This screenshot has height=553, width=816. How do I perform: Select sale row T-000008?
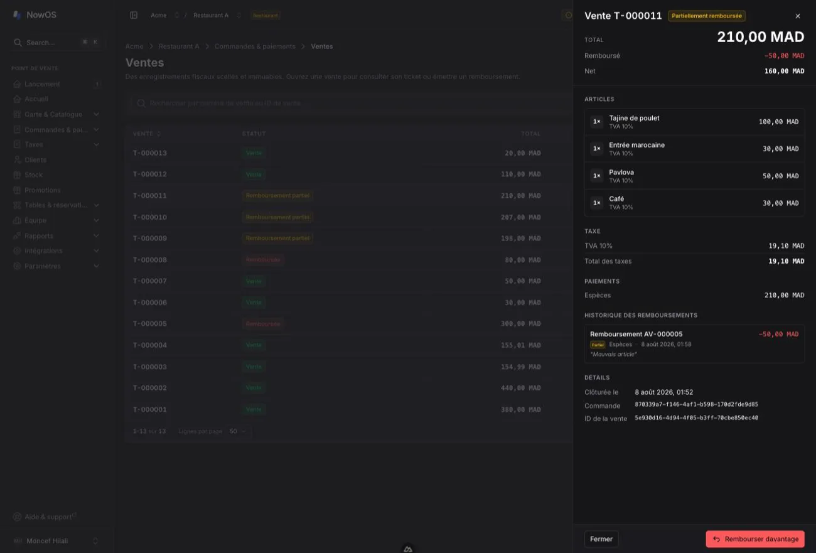pos(348,260)
